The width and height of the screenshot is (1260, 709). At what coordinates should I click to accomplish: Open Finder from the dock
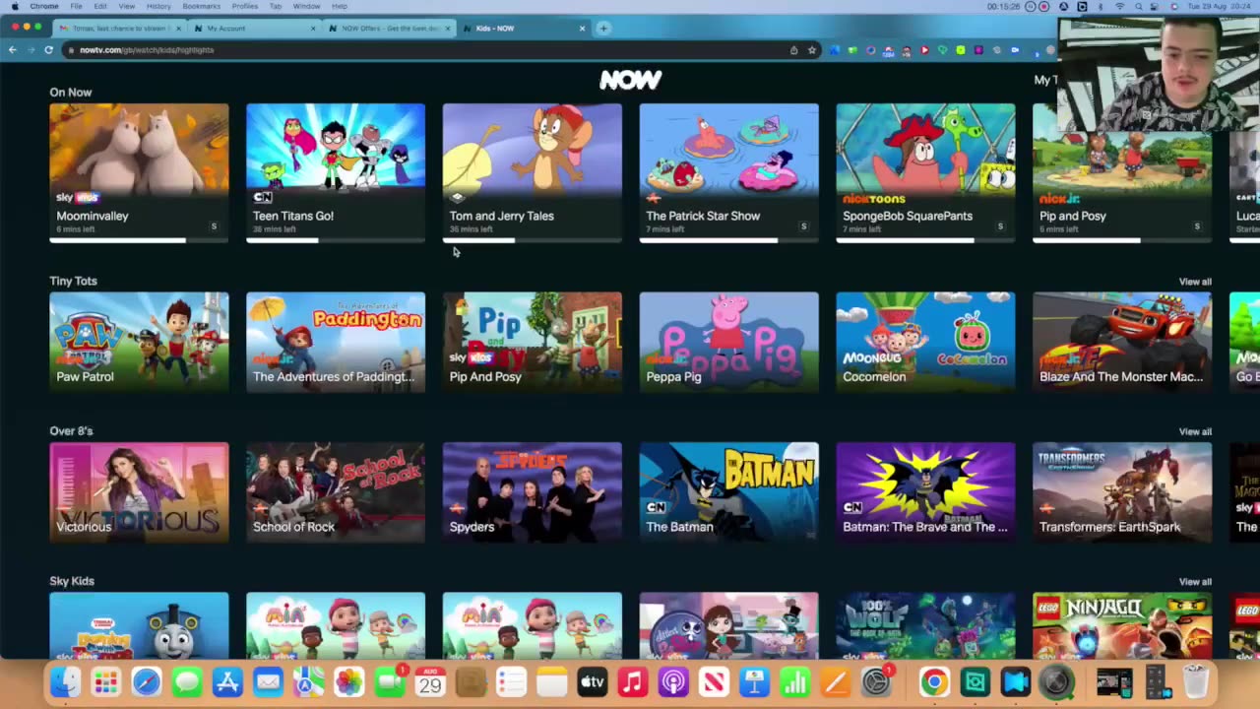pos(65,681)
